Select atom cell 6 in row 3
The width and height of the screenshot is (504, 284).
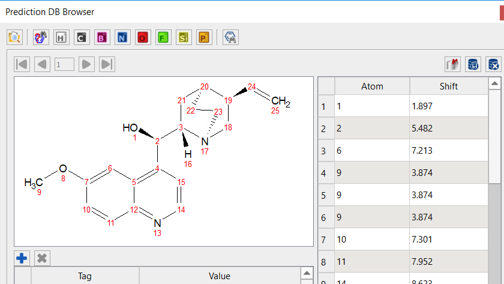coord(372,151)
